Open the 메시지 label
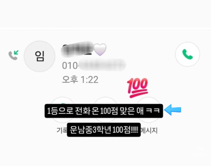Image resolution: width=211 pixels, height=166 pixels. click(149, 130)
